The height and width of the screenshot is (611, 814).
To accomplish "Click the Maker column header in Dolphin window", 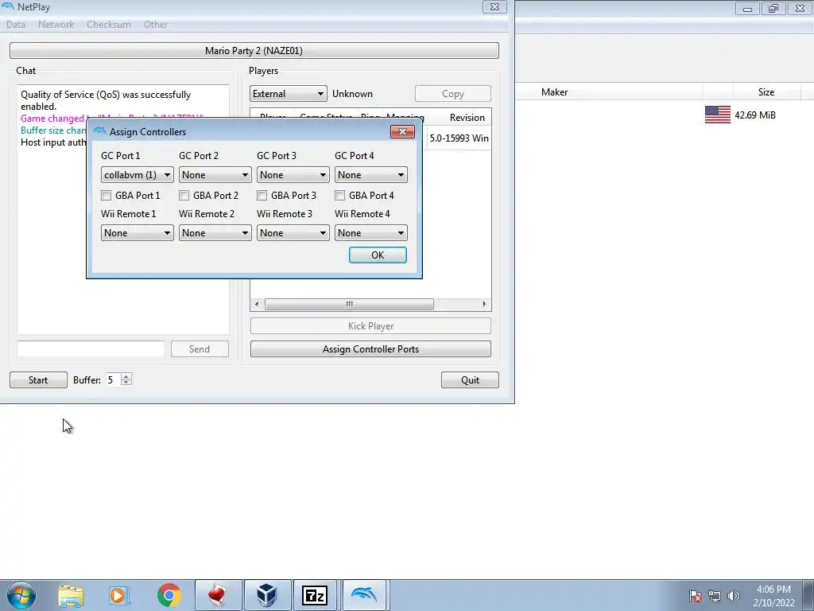I will [554, 92].
